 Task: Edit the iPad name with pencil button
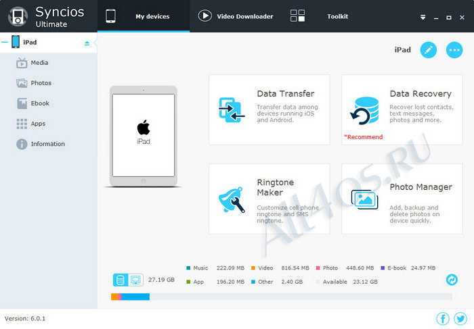pos(429,50)
